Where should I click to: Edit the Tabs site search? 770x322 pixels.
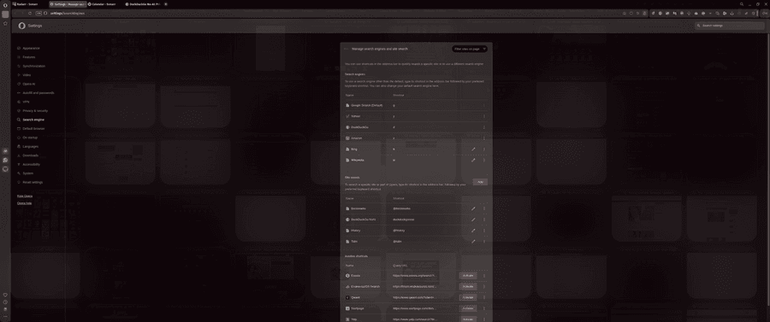click(473, 242)
